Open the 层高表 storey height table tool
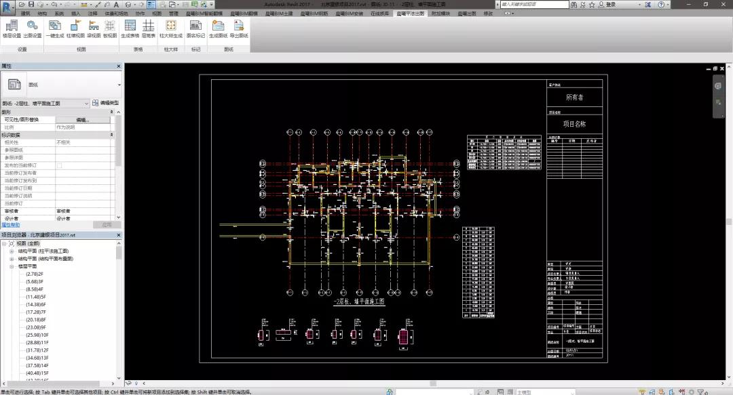The image size is (733, 395). pos(148,29)
